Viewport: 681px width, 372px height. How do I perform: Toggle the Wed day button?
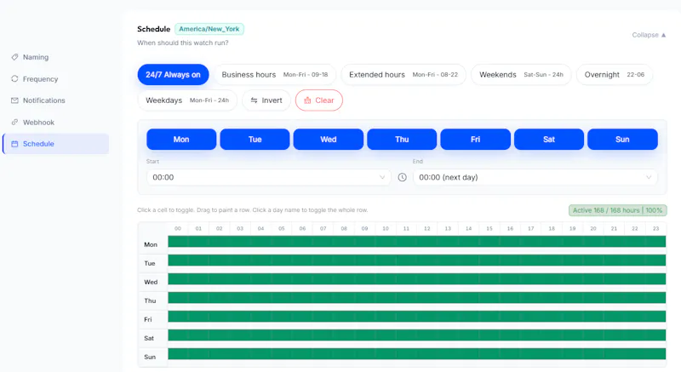(329, 140)
